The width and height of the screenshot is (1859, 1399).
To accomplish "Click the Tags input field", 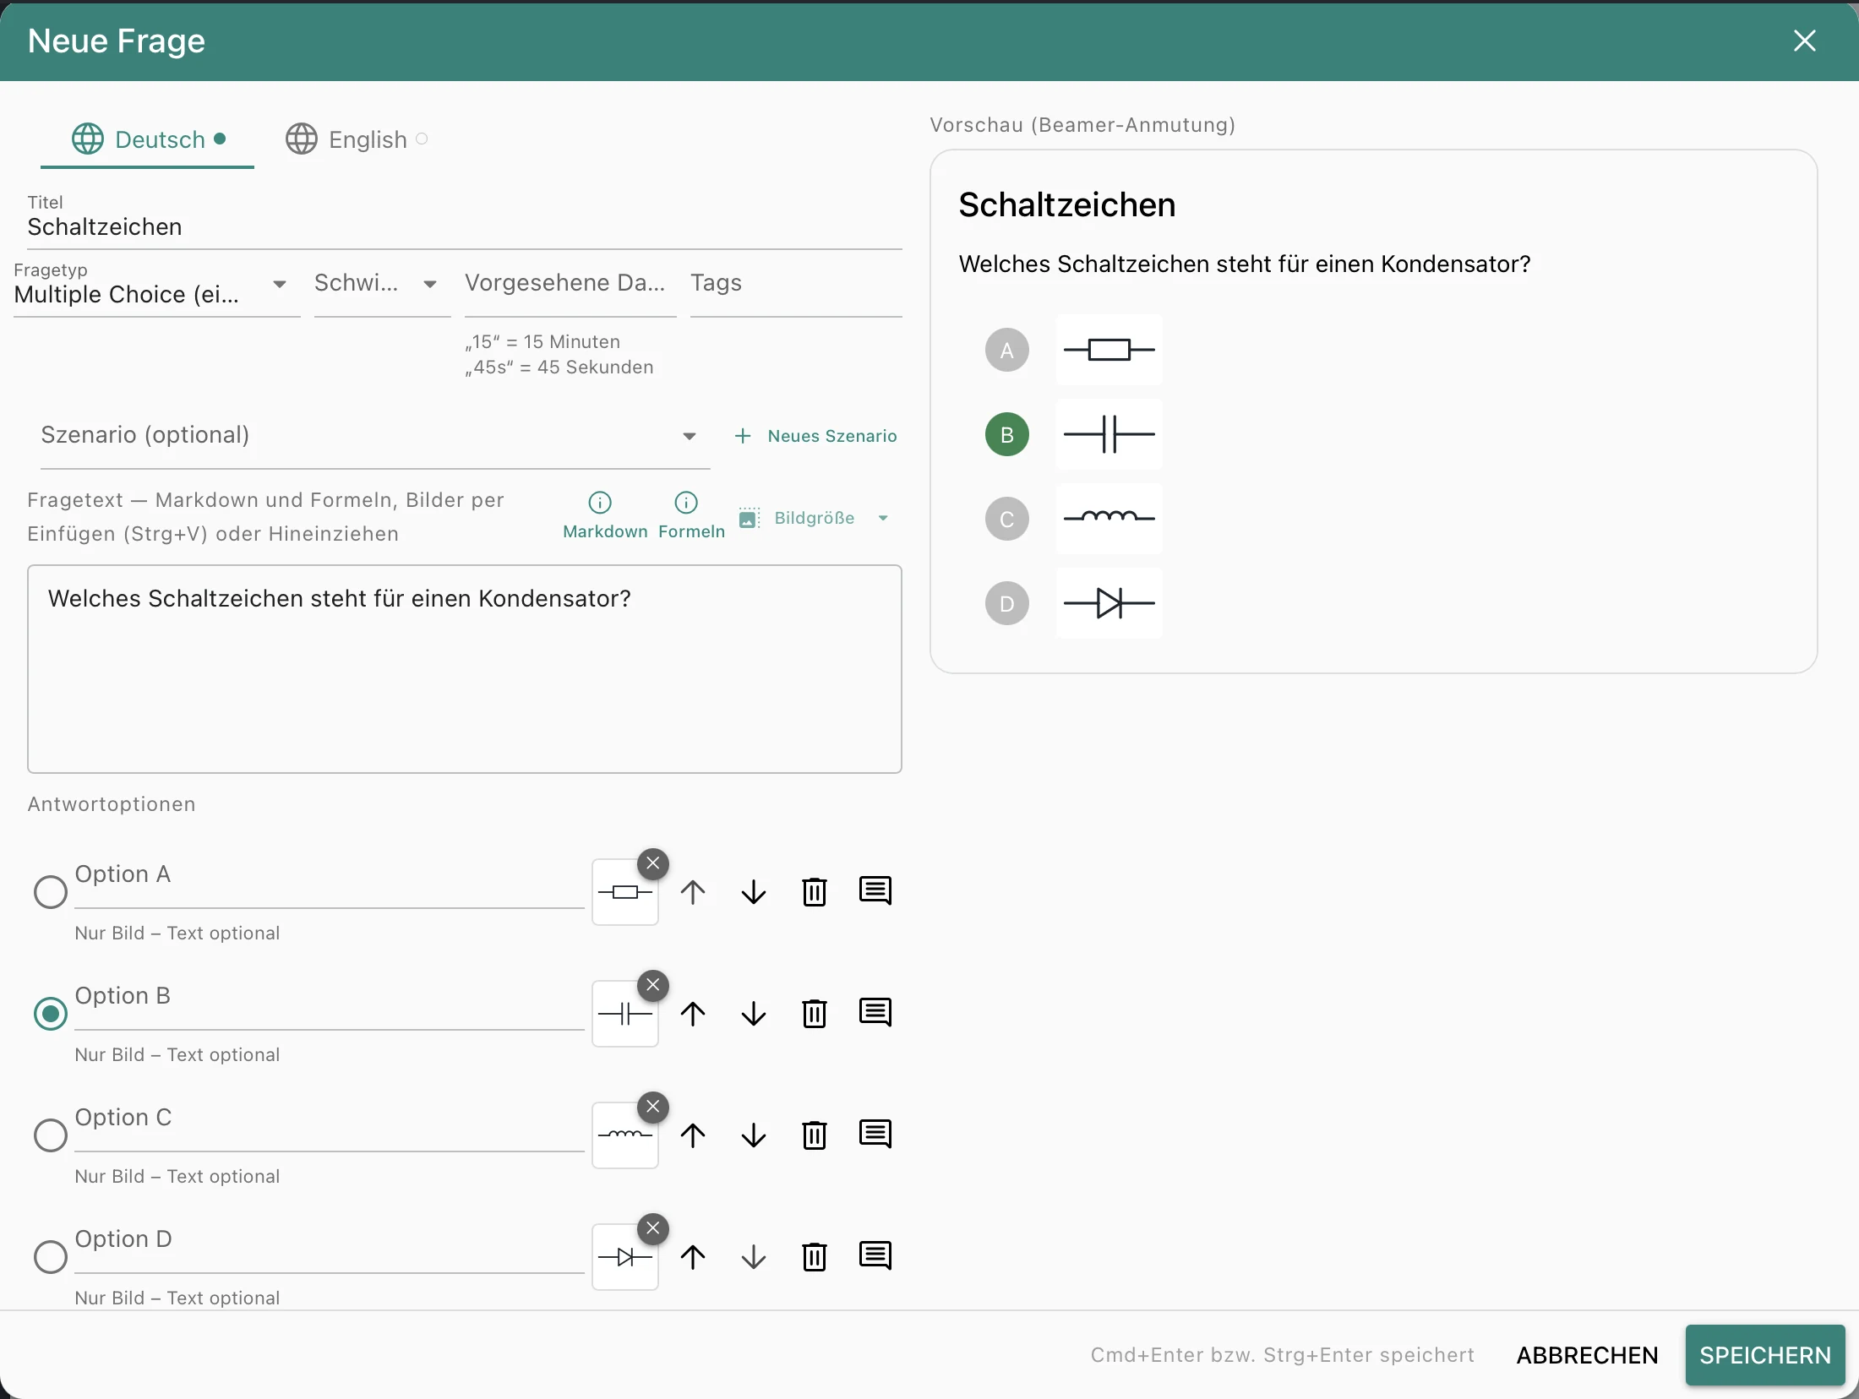I will point(796,291).
